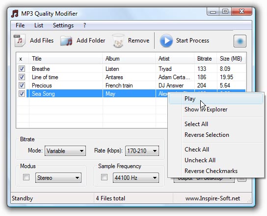Click the Remove trash bin icon
Image resolution: width=267 pixels, height=216 pixels.
pyautogui.click(x=118, y=41)
